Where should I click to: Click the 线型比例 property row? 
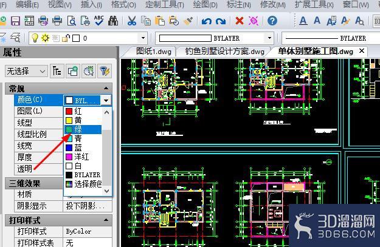click(39, 134)
